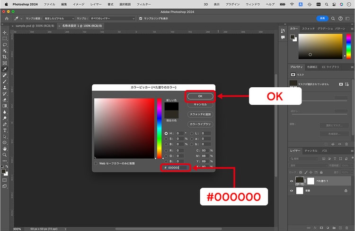
Task: Open the search icon beside Share button
Action: (333, 18)
